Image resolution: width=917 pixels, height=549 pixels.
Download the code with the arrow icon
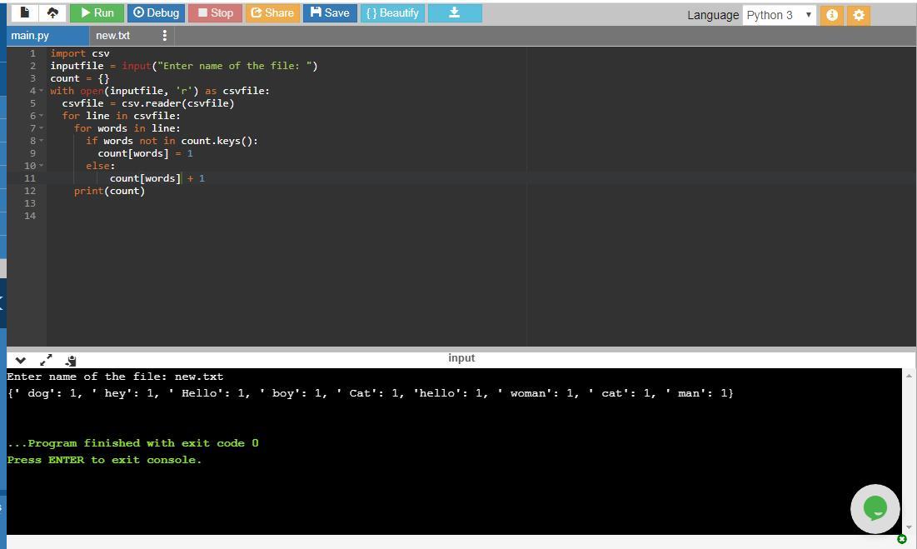tap(455, 12)
